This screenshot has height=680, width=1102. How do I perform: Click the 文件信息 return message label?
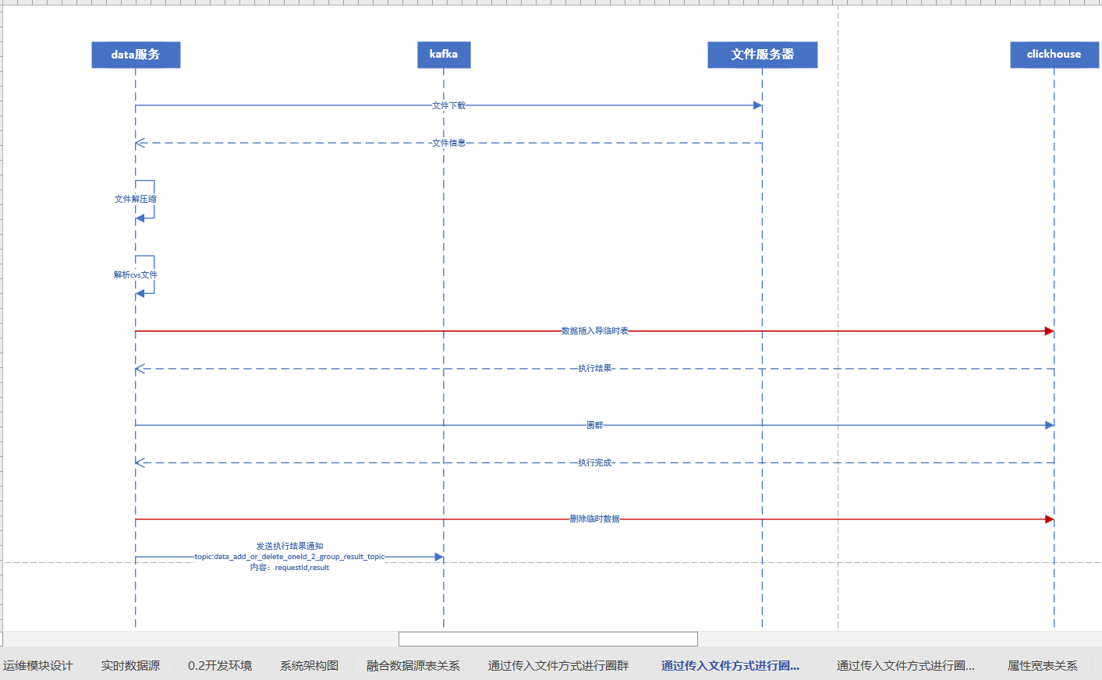(x=448, y=143)
